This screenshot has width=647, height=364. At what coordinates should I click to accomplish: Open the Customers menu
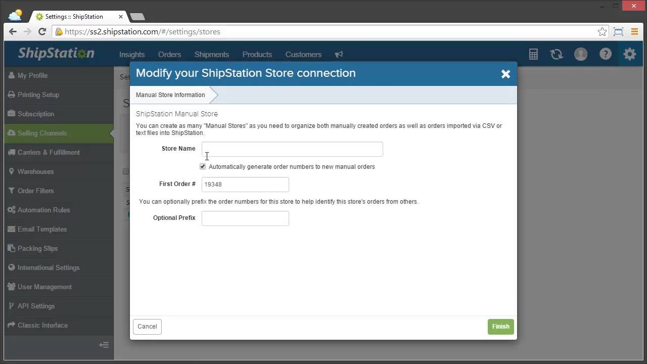point(303,54)
